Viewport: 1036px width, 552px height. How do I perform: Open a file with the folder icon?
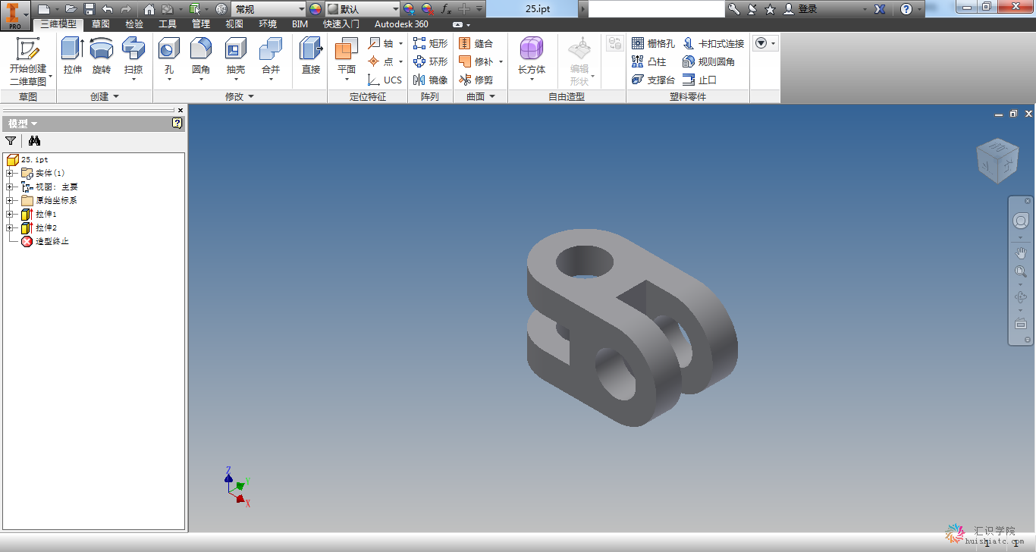tap(71, 9)
